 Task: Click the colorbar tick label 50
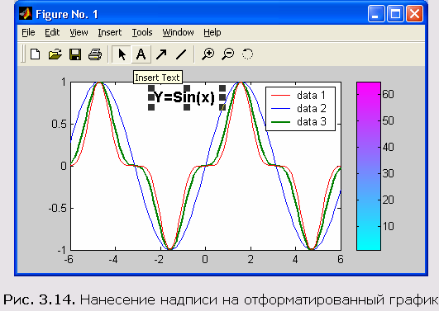click(x=388, y=120)
